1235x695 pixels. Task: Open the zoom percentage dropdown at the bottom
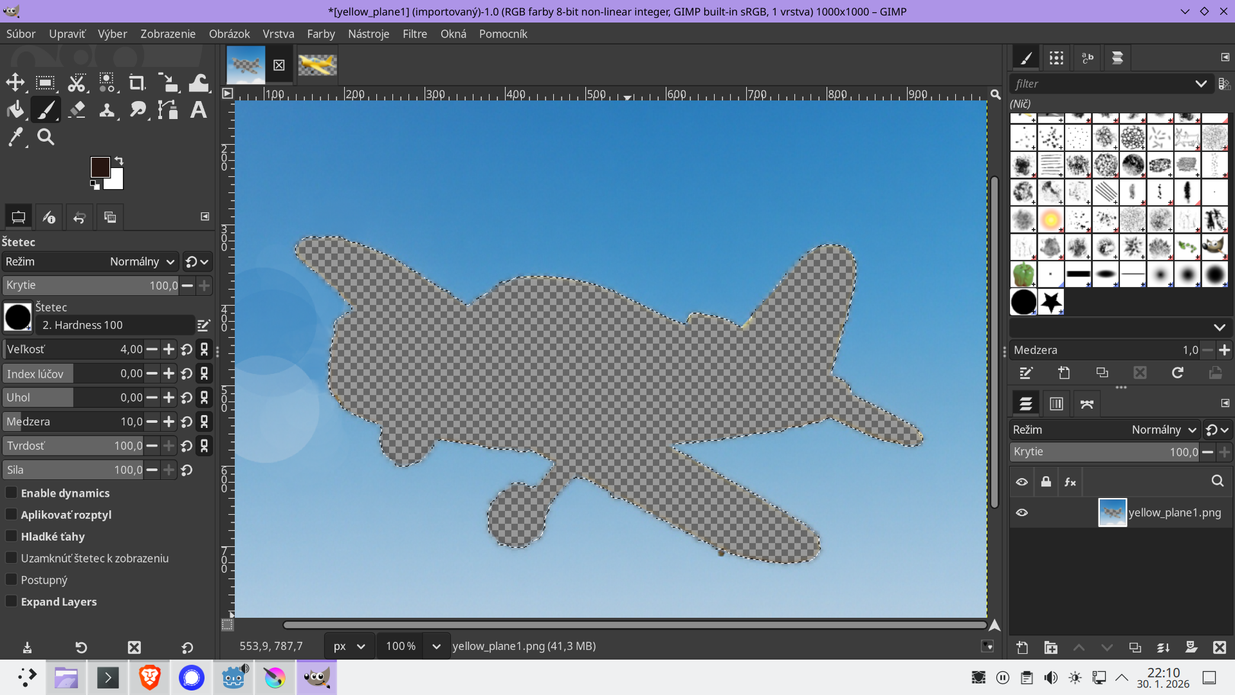click(412, 646)
